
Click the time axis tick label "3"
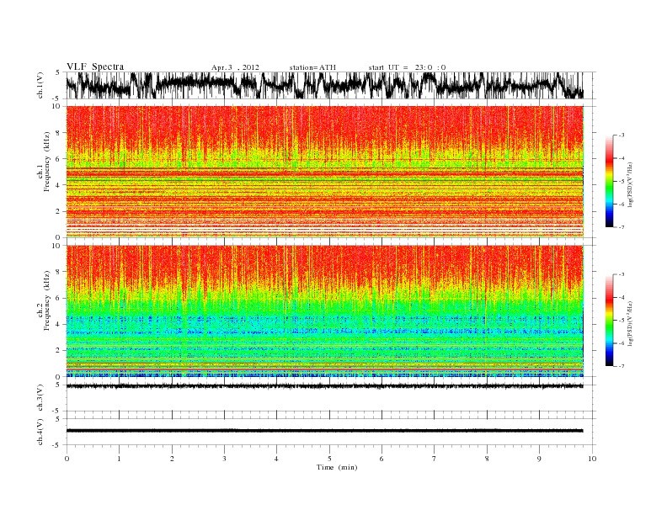coord(224,459)
